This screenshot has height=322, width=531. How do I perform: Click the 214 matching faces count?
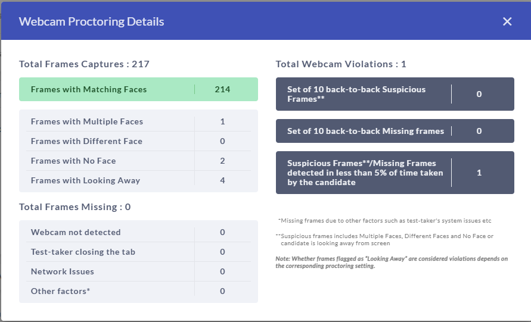222,89
